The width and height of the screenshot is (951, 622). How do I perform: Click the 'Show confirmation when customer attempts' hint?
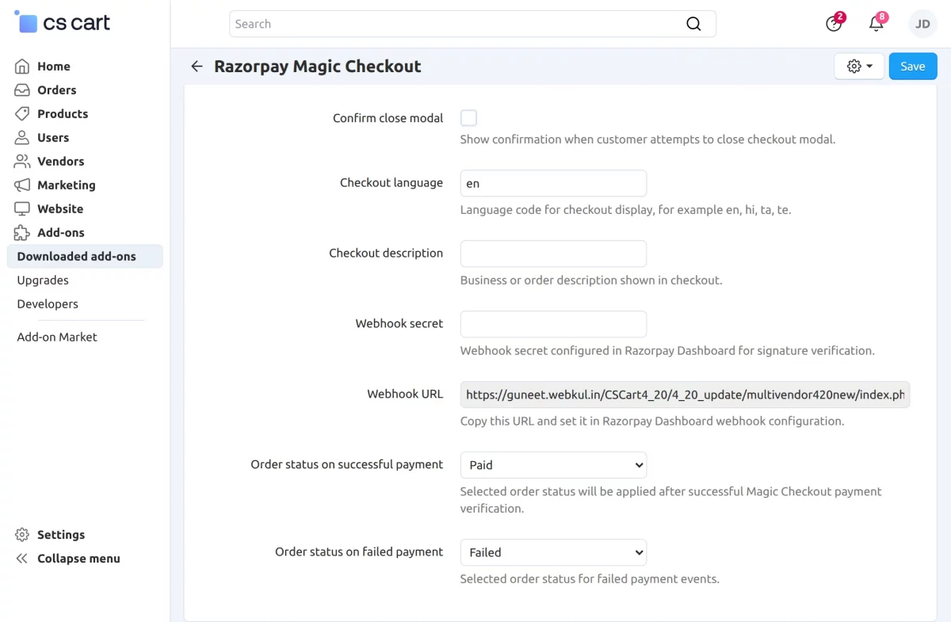click(x=648, y=140)
